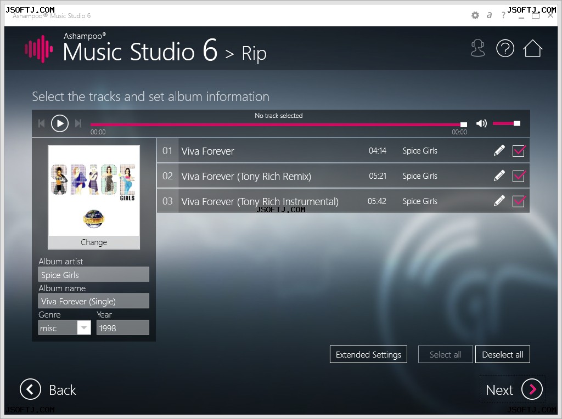The image size is (562, 419).
Task: Click Spice Girls artist on track 02
Action: pos(420,176)
